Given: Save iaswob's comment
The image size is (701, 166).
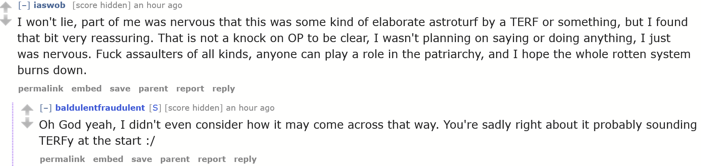Looking at the screenshot, I should [120, 89].
